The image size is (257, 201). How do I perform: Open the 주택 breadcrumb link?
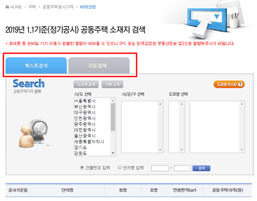click(32, 7)
